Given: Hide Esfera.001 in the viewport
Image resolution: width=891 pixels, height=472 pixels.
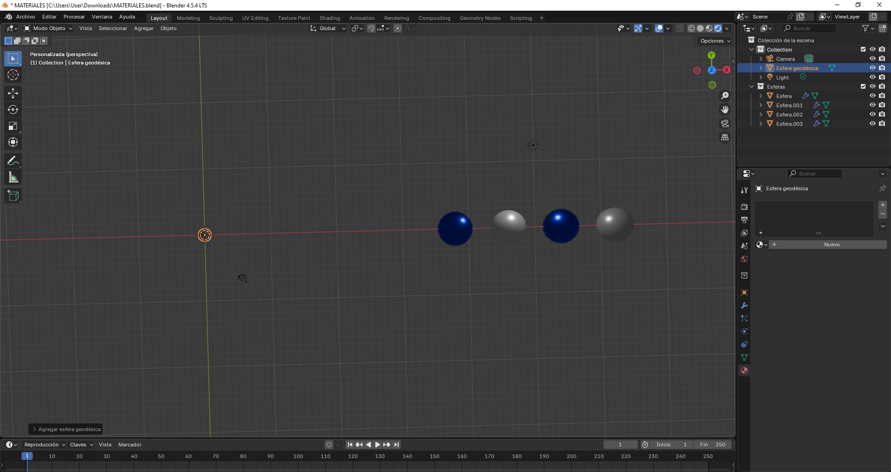Looking at the screenshot, I should coord(872,105).
